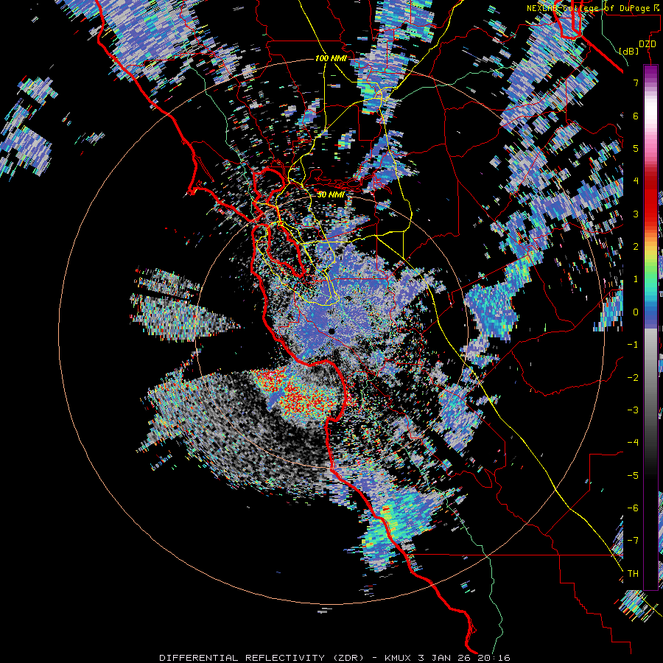
Task: Click the -5 value on the color scale
Action: 633,476
